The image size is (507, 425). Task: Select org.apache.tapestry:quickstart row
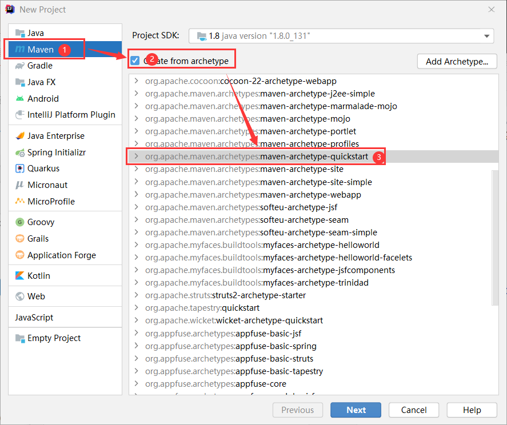click(314, 308)
